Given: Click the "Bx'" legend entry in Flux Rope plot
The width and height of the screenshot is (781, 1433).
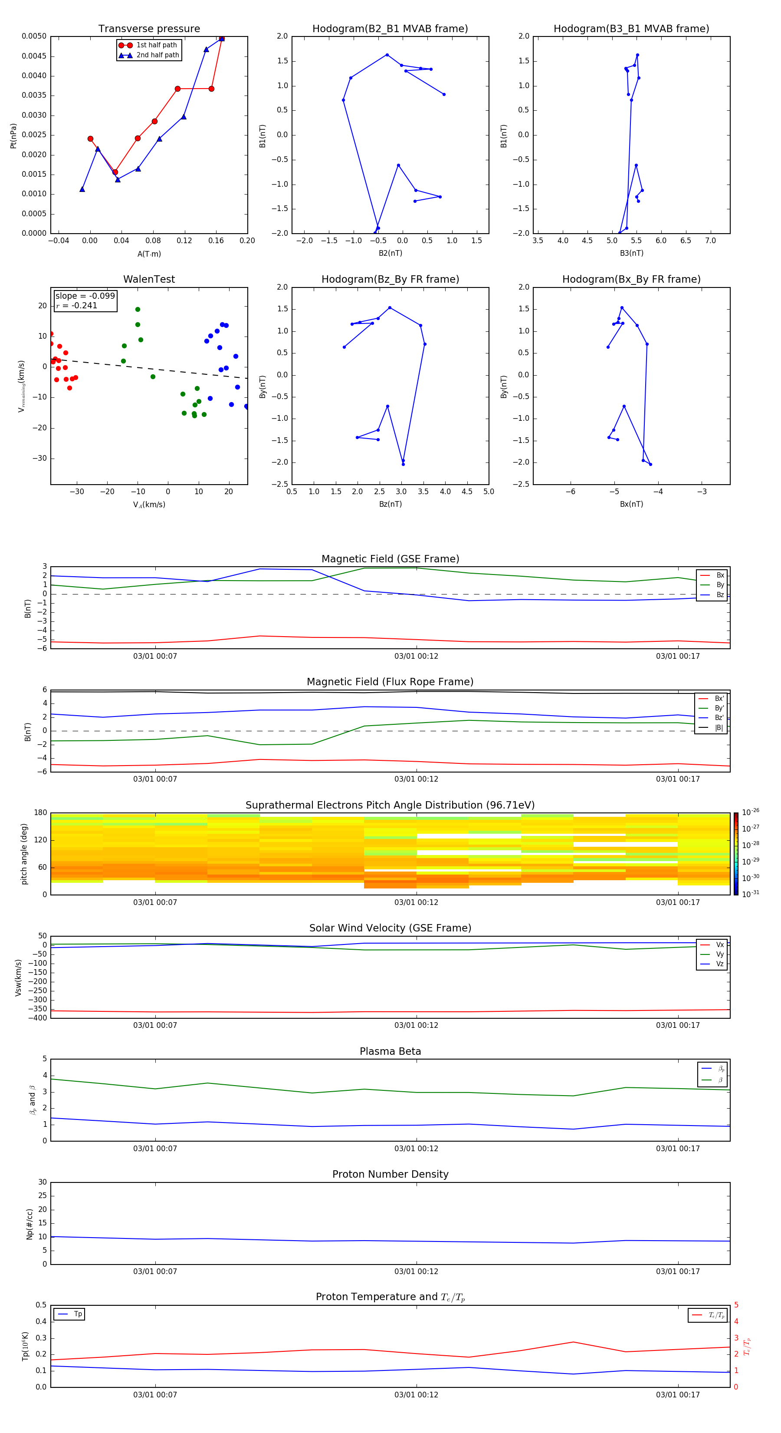Looking at the screenshot, I should click(x=711, y=699).
